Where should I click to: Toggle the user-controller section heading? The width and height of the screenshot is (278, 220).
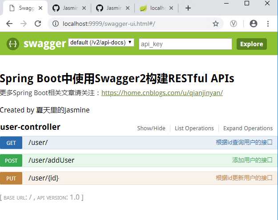tap(30, 127)
